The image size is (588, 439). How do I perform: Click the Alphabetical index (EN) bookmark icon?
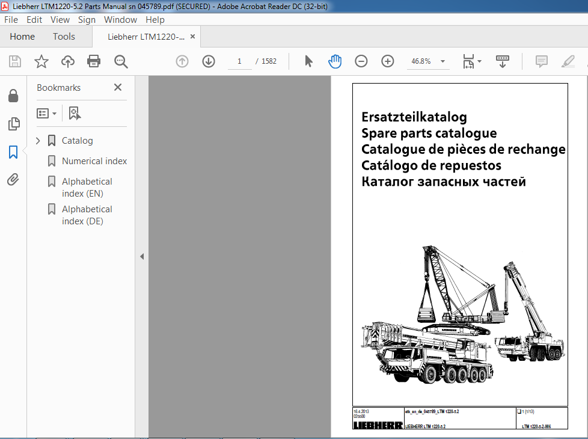click(x=52, y=182)
